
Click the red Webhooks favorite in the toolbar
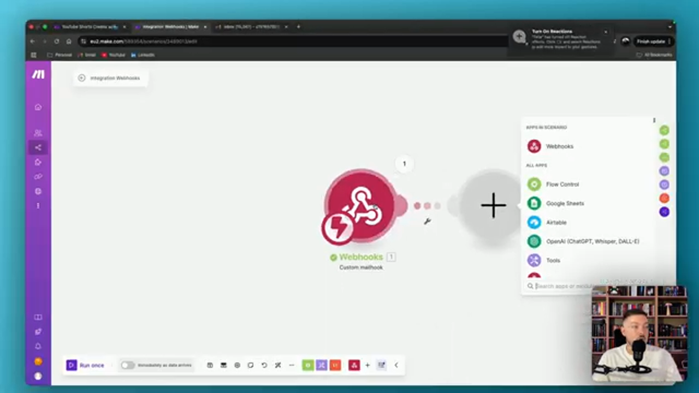354,365
